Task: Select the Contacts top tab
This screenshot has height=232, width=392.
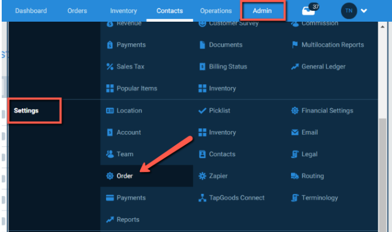Action: (169, 11)
